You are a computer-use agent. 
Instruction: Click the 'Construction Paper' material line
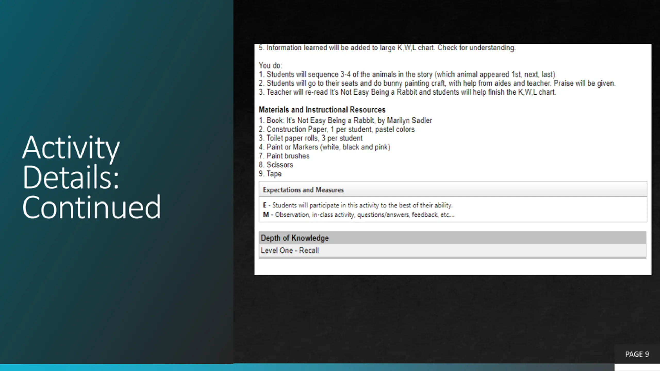pos(336,129)
